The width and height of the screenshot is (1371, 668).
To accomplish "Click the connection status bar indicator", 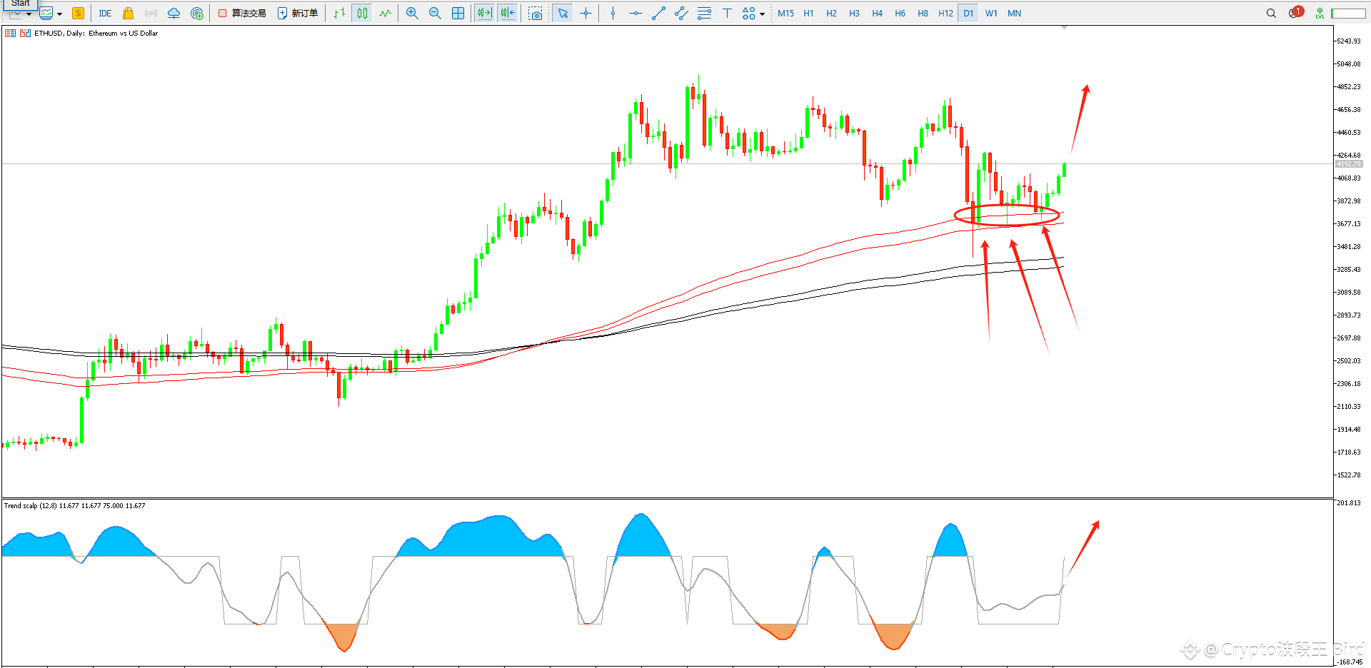I will point(1348,14).
